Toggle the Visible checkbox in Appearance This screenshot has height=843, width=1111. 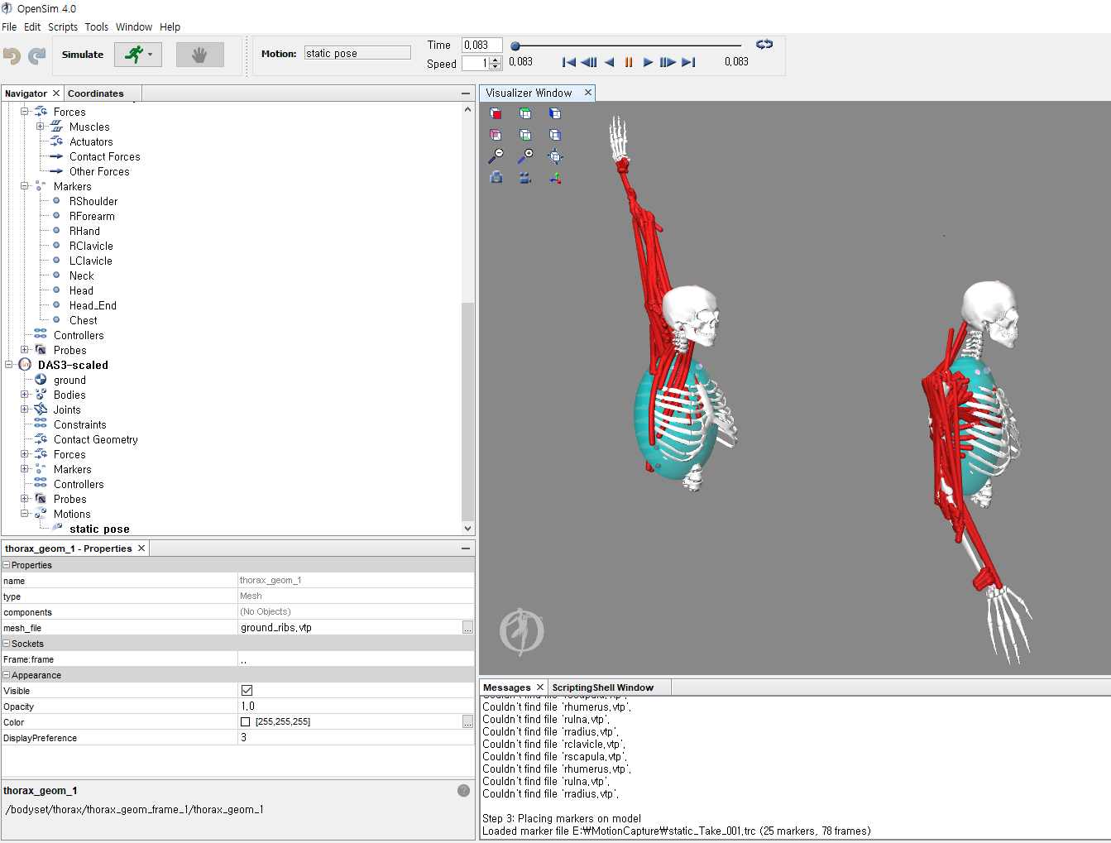[x=247, y=690]
